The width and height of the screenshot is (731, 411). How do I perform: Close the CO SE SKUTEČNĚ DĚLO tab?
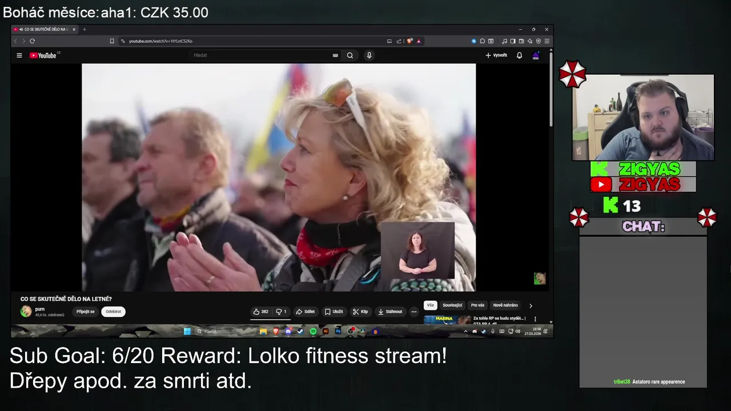click(x=74, y=29)
